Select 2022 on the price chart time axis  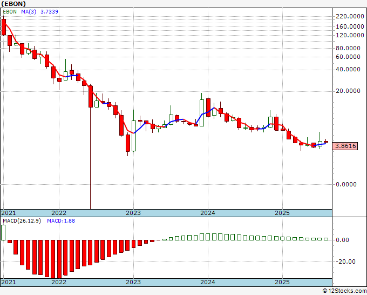tap(59, 213)
